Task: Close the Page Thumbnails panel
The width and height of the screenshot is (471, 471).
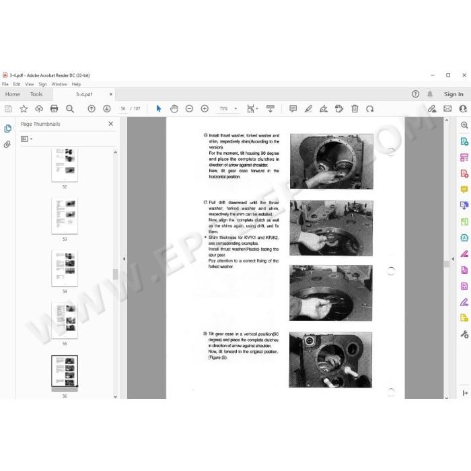Action: 110,124
